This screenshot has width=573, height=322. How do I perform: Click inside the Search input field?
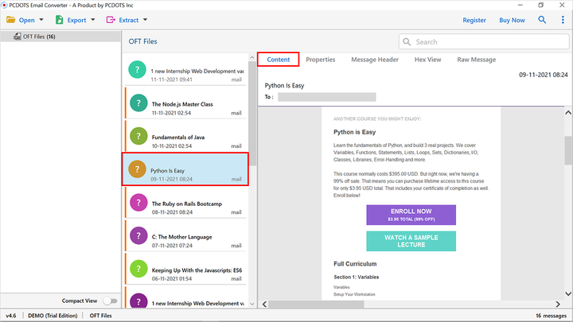485,41
